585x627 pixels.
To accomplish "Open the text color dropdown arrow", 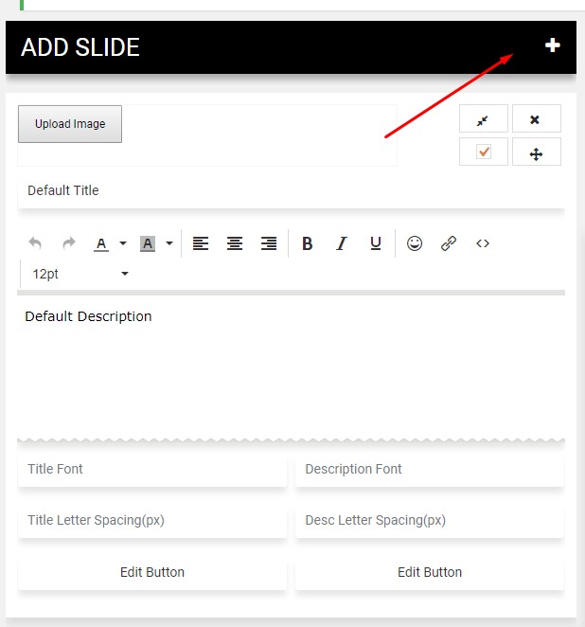I will pyautogui.click(x=123, y=243).
